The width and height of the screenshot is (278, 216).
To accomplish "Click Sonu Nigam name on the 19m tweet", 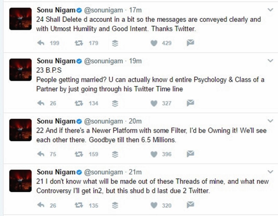I will [x=56, y=61].
